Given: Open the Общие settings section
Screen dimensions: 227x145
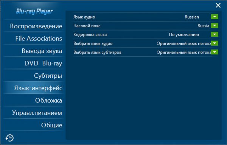Looking at the screenshot, I should pyautogui.click(x=34, y=125).
